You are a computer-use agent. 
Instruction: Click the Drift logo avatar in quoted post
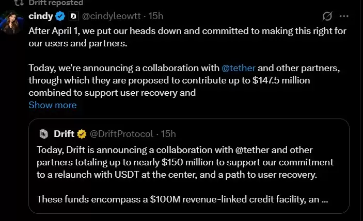click(x=44, y=134)
